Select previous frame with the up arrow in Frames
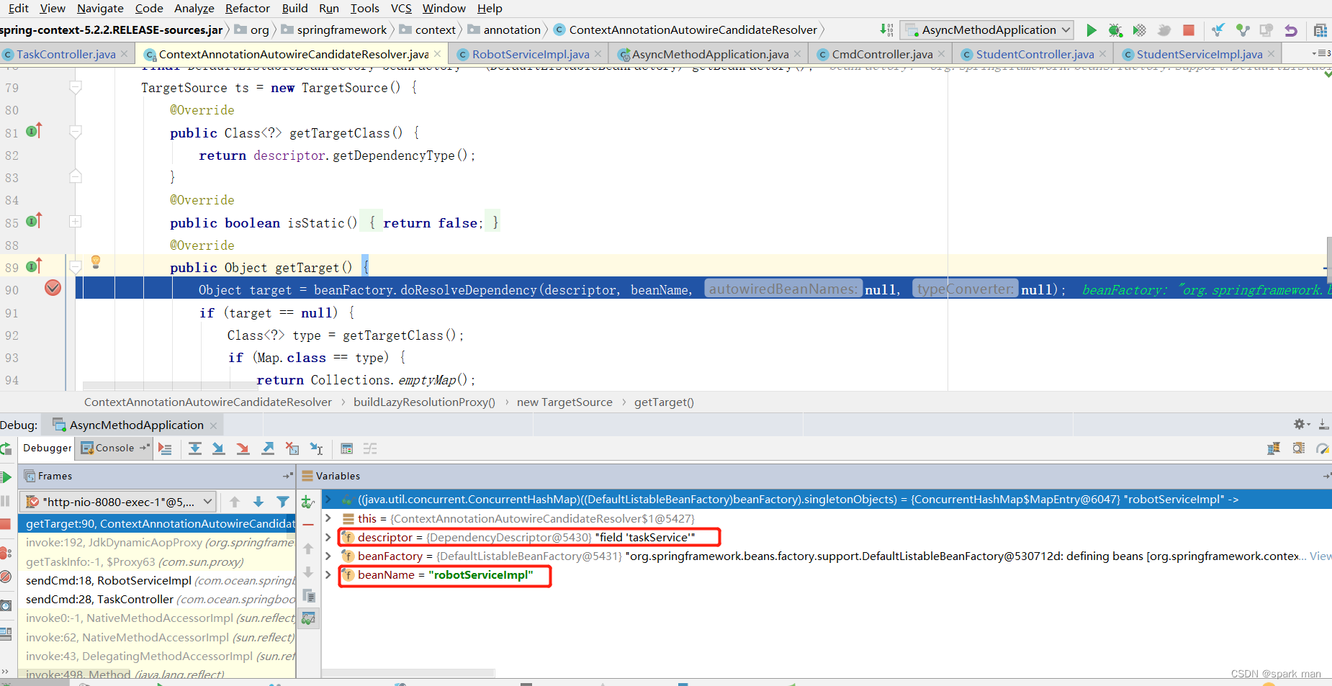Image resolution: width=1332 pixels, height=686 pixels. click(x=235, y=502)
